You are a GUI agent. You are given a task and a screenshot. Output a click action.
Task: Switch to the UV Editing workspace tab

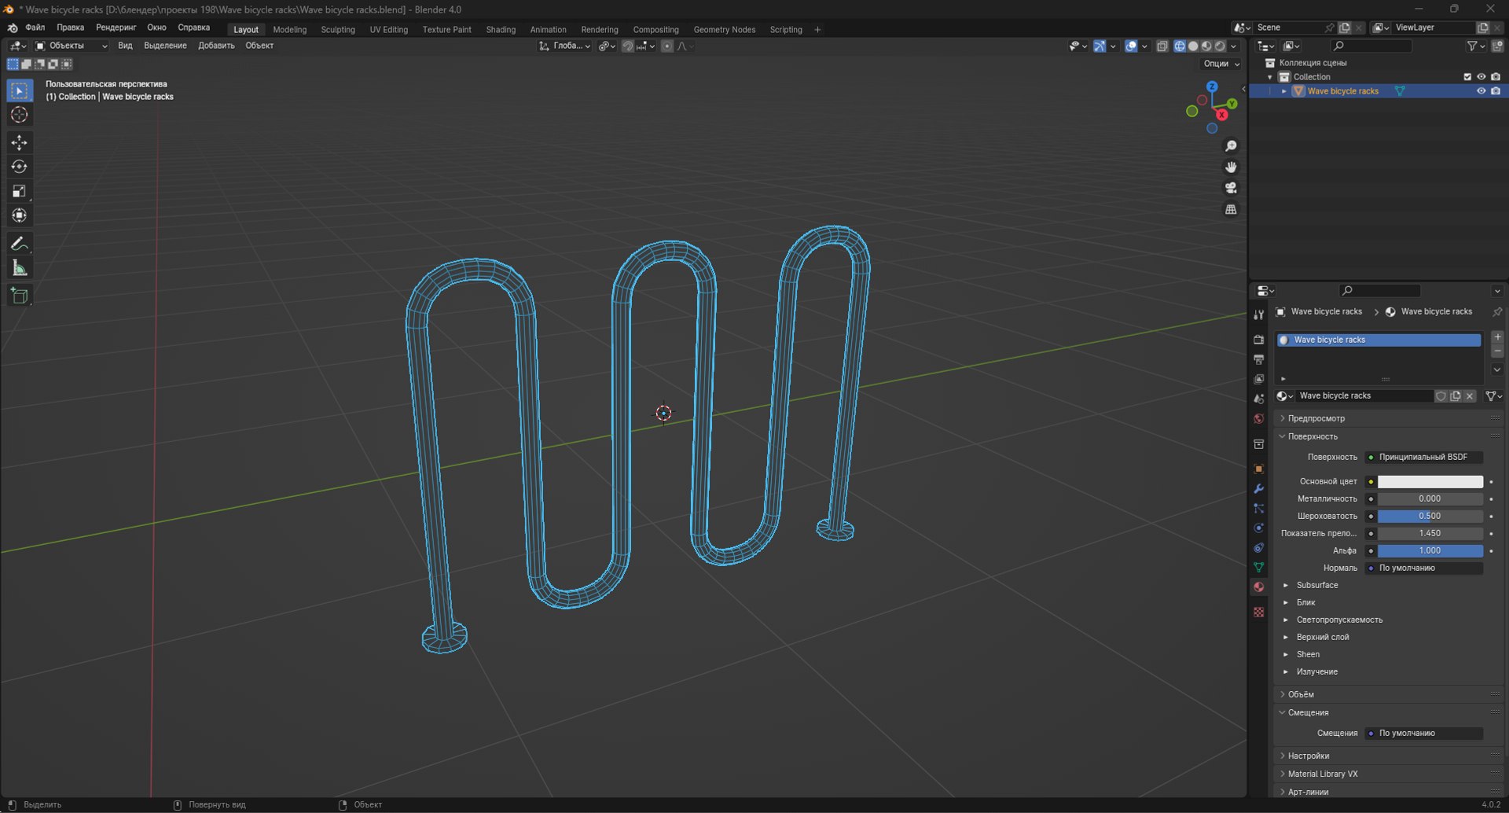tap(389, 30)
